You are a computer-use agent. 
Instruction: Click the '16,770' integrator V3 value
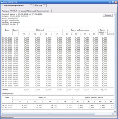click(54, 108)
